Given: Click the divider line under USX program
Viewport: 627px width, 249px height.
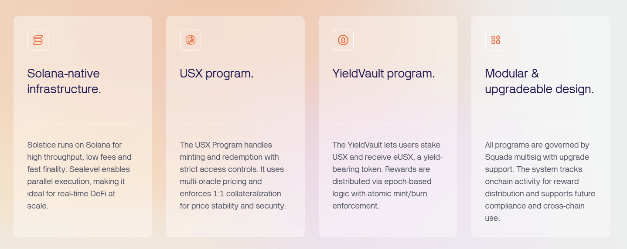Looking at the screenshot, I should click(235, 124).
